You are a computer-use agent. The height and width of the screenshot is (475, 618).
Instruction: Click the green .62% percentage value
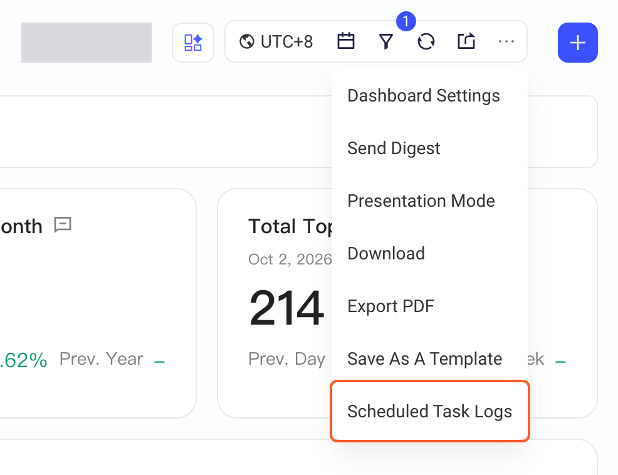24,360
